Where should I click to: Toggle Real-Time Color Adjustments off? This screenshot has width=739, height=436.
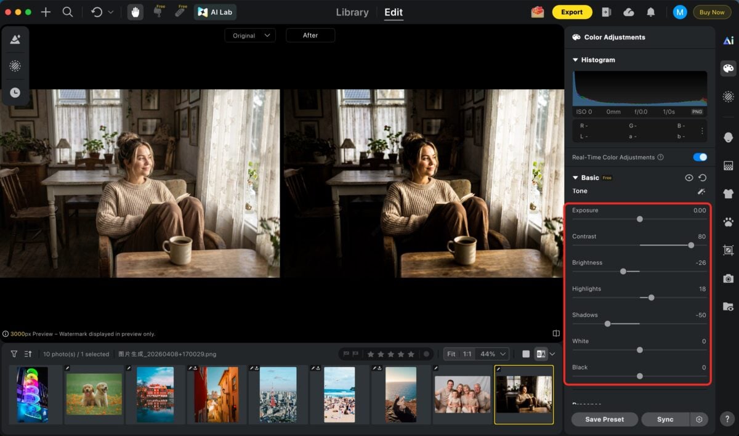point(700,157)
